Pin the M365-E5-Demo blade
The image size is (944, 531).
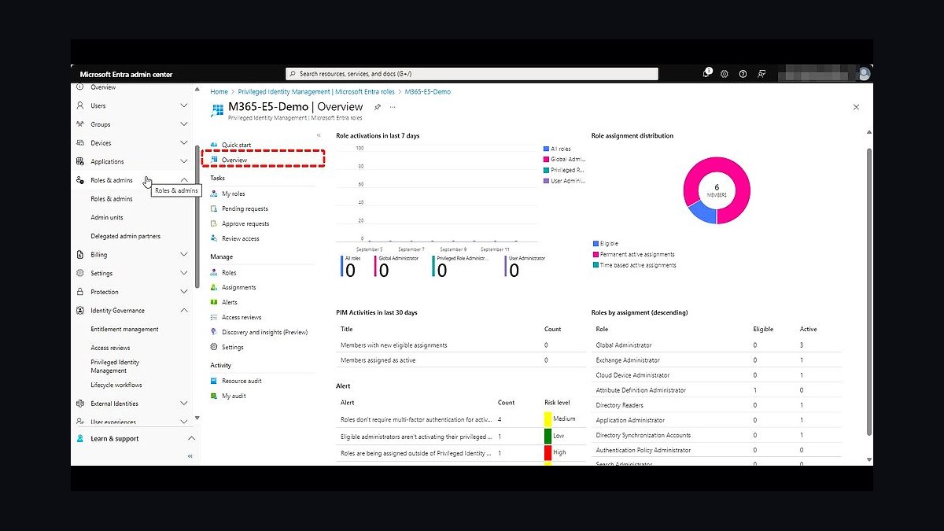click(378, 107)
